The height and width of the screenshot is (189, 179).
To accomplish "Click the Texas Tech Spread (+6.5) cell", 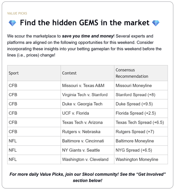I will [141, 123].
